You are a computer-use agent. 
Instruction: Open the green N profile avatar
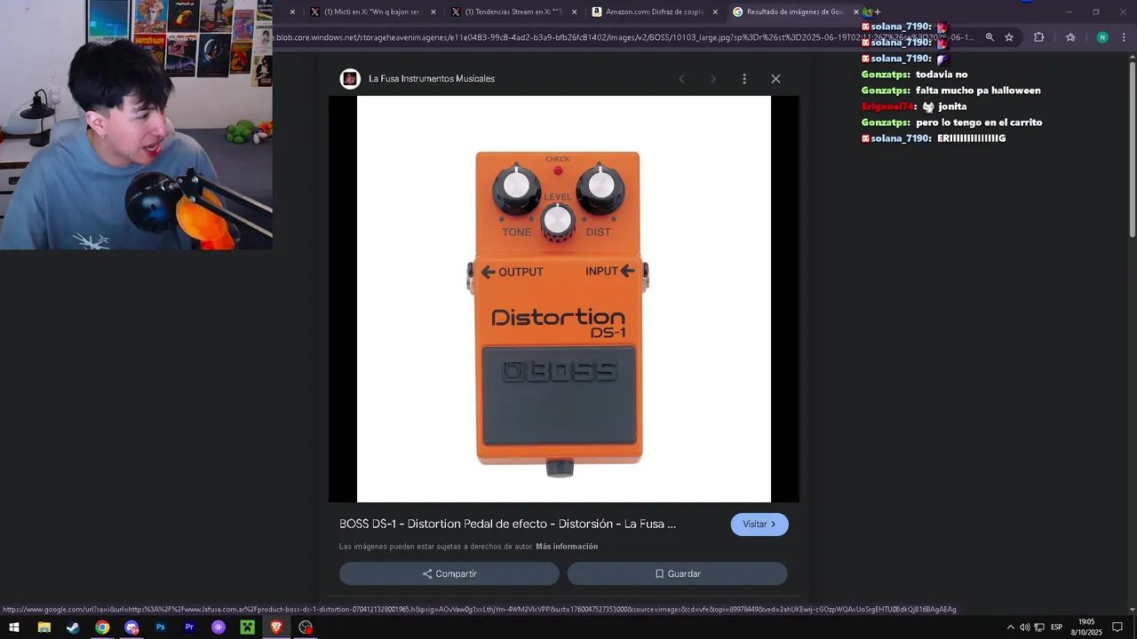(1102, 37)
